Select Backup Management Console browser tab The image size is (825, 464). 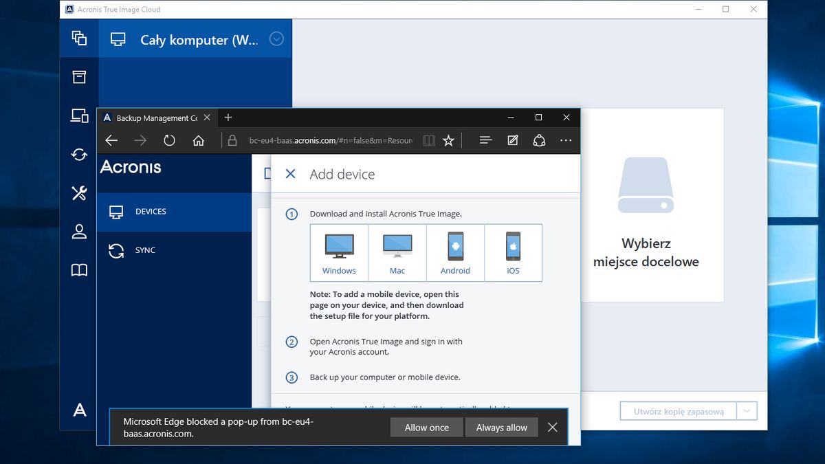click(x=156, y=118)
